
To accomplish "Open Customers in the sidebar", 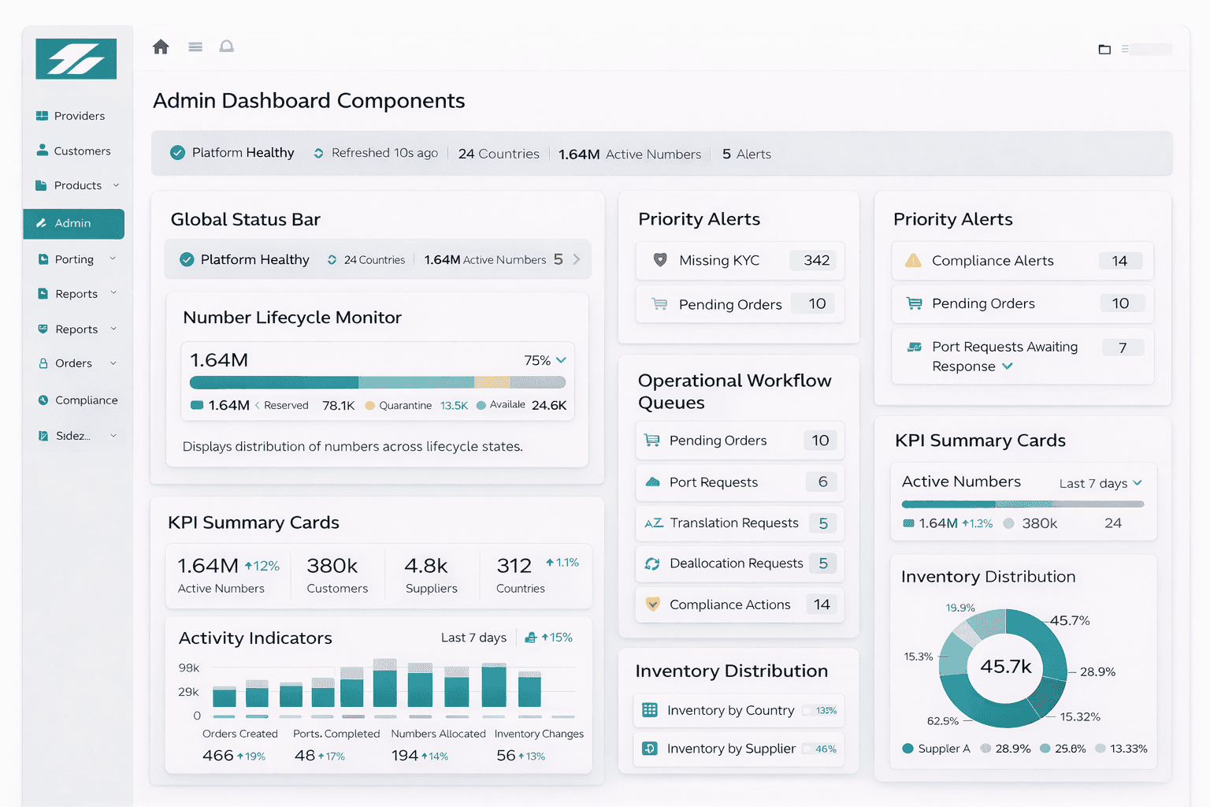I will point(73,151).
